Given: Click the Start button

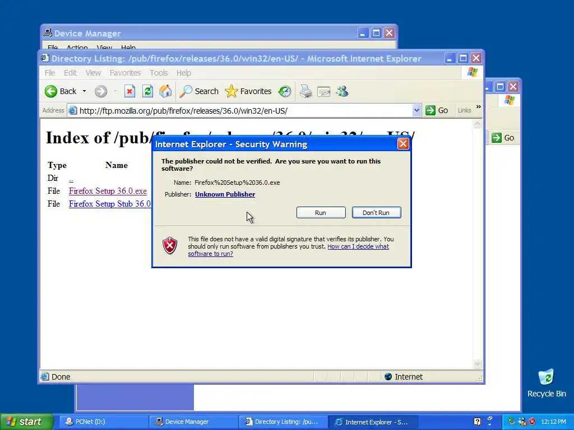Looking at the screenshot, I should point(26,422).
